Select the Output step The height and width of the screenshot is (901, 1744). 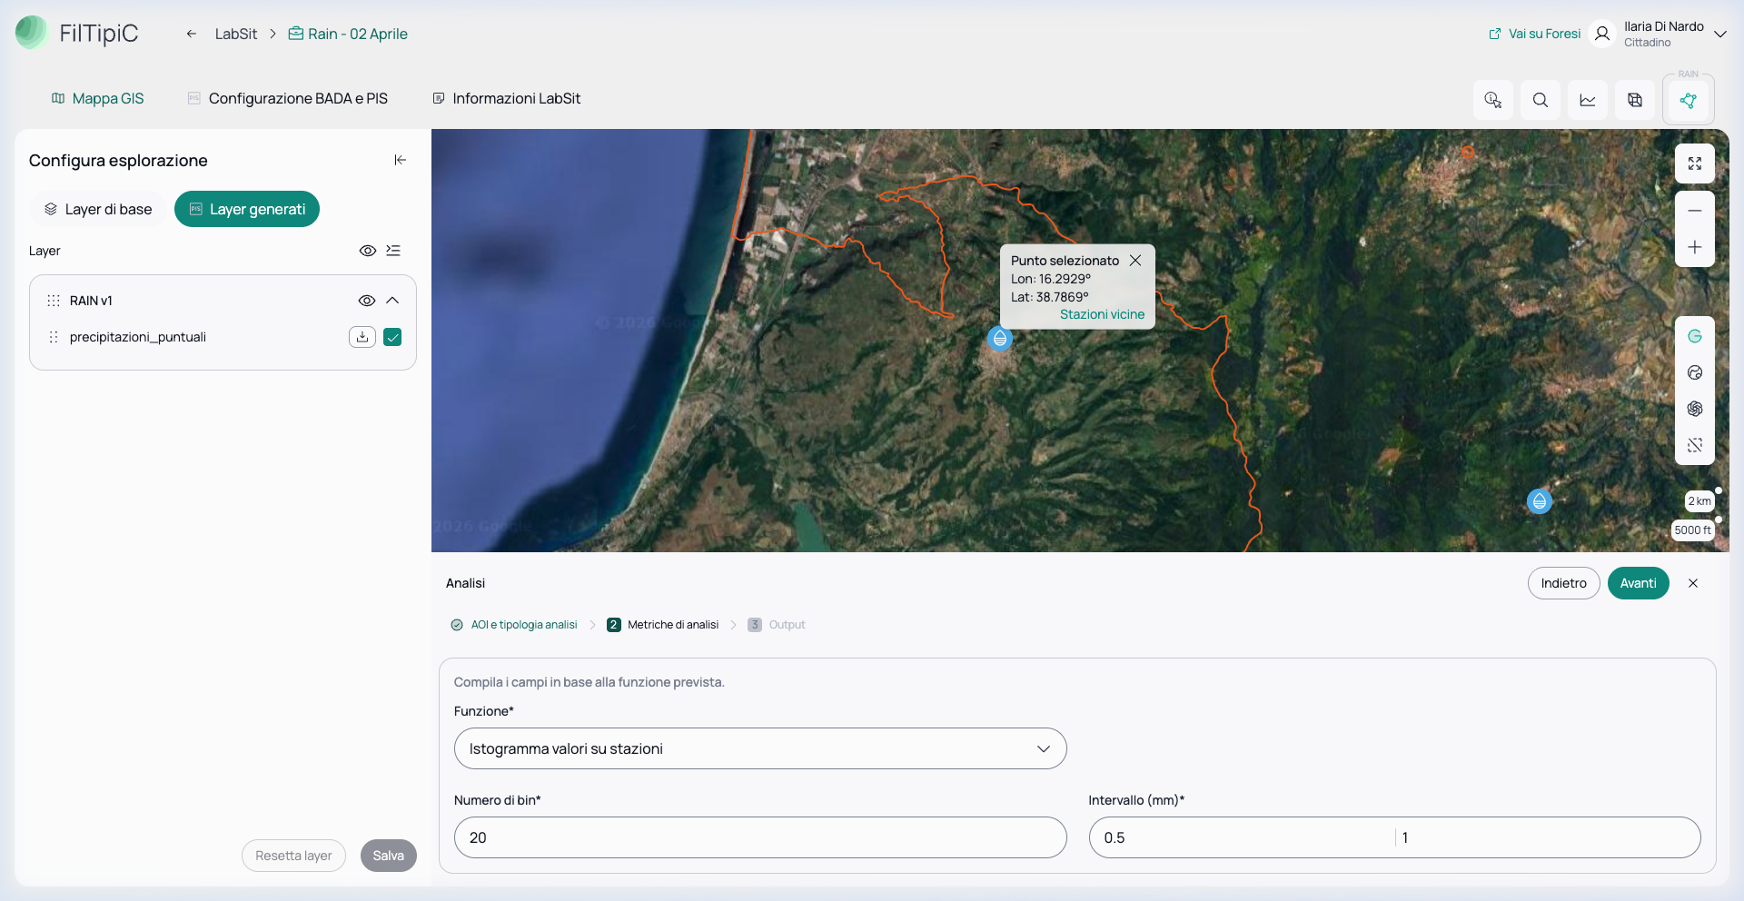(x=777, y=625)
